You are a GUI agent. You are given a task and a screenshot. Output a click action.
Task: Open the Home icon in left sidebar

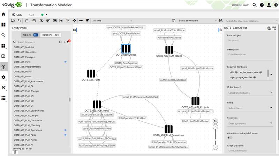coord(3,14)
